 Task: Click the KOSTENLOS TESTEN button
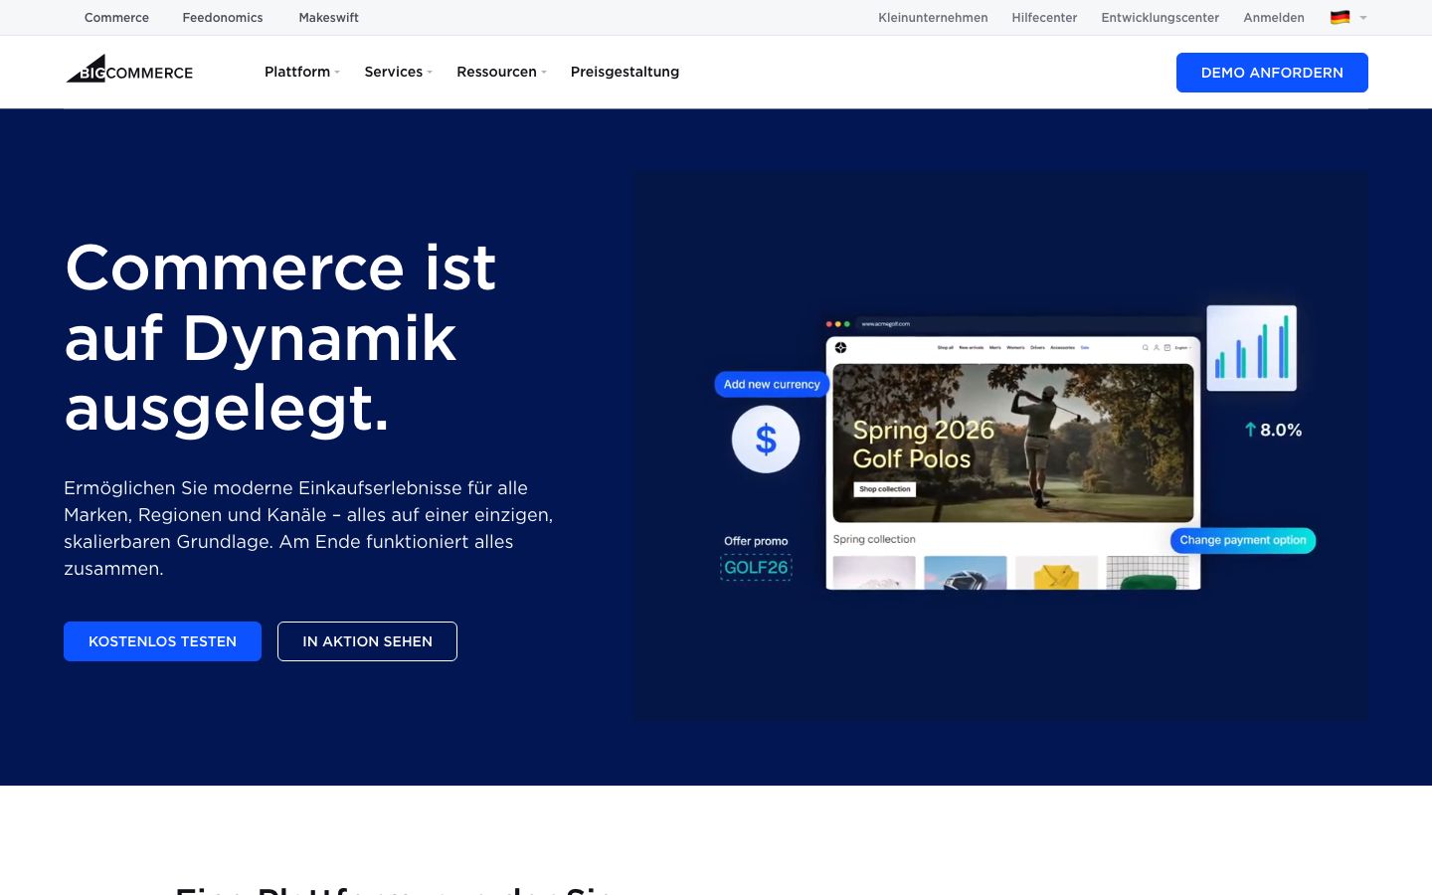pos(162,641)
